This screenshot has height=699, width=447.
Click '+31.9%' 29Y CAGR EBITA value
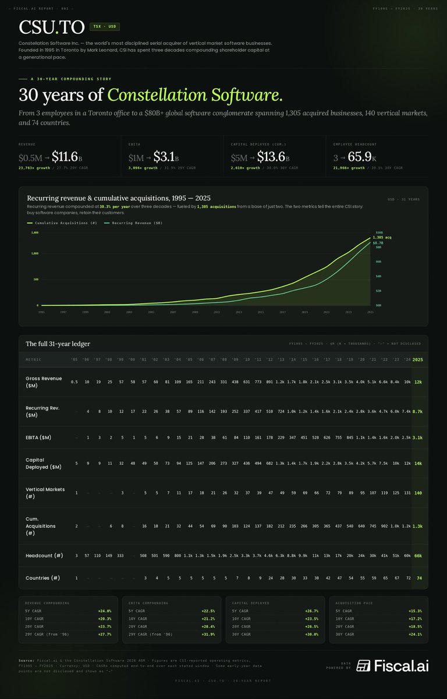(x=209, y=634)
